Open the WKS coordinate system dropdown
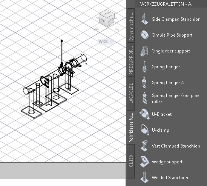This screenshot has width=207, height=186. (106, 42)
